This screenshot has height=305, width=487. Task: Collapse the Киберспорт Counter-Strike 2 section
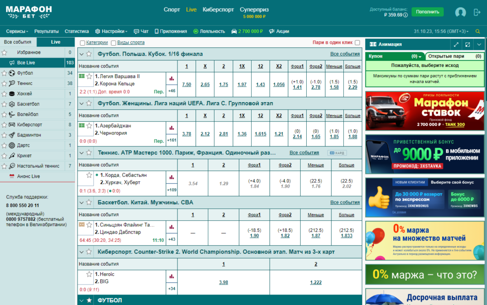82,252
